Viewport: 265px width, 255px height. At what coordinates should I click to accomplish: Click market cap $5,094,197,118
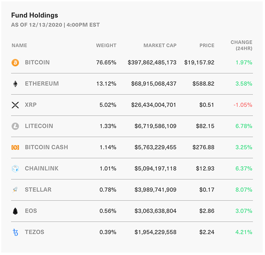pyautogui.click(x=155, y=168)
